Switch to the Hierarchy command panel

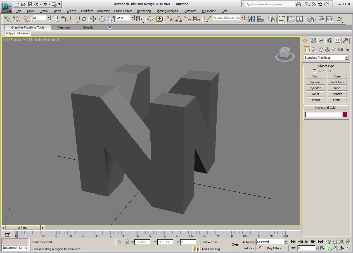(321, 41)
